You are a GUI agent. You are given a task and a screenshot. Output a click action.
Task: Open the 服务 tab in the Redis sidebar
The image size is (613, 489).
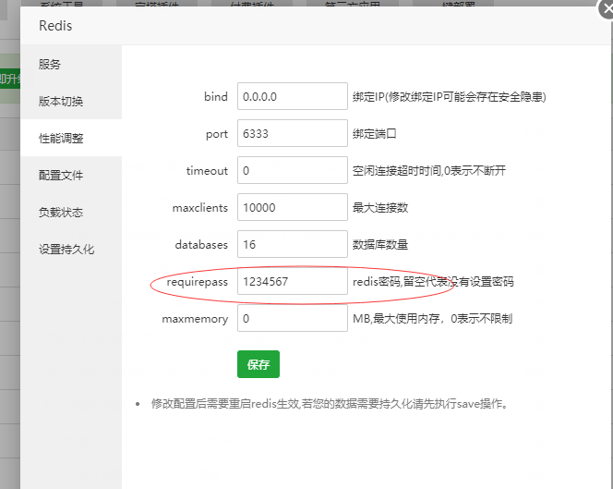(x=71, y=64)
